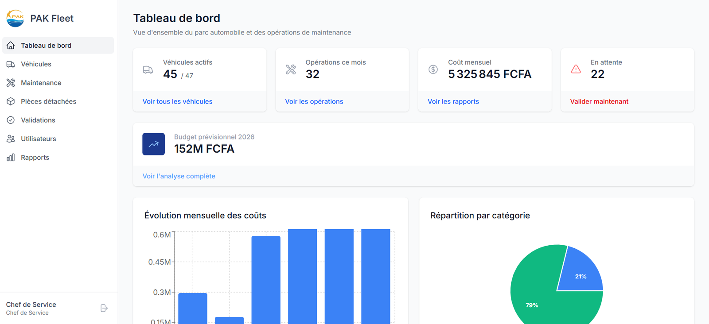Screen dimensions: 709x324
Task: Click the wrench icon in Opérations card
Action: coord(291,69)
